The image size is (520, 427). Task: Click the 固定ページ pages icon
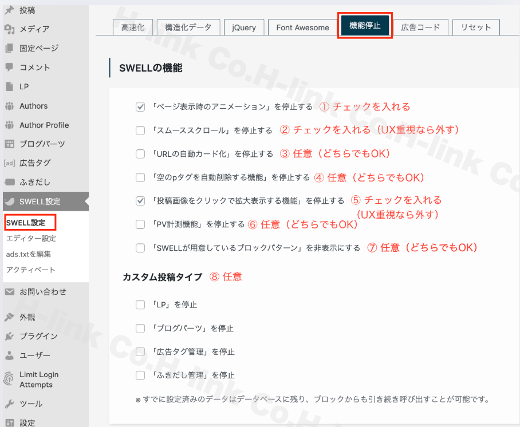click(9, 48)
